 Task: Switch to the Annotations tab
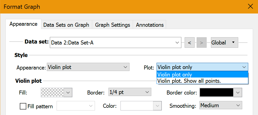pyautogui.click(x=150, y=25)
